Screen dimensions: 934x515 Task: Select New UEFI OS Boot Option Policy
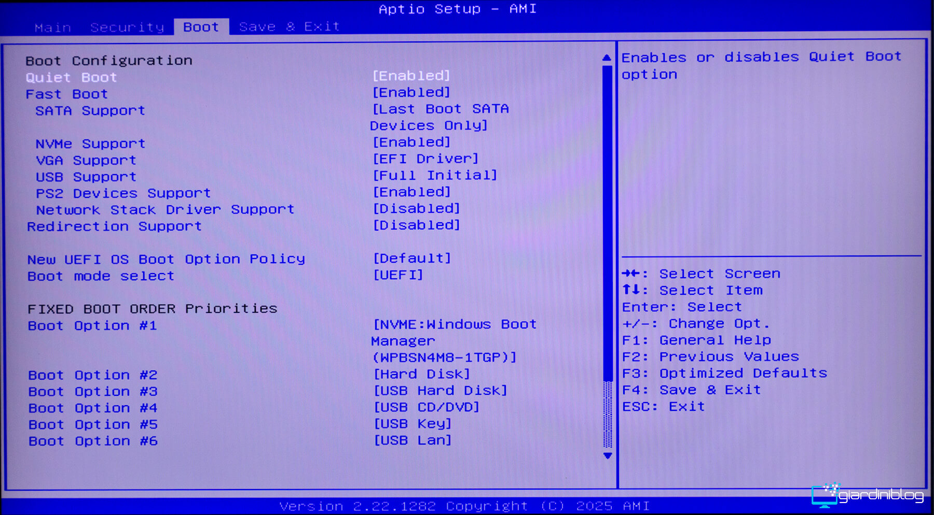click(166, 259)
